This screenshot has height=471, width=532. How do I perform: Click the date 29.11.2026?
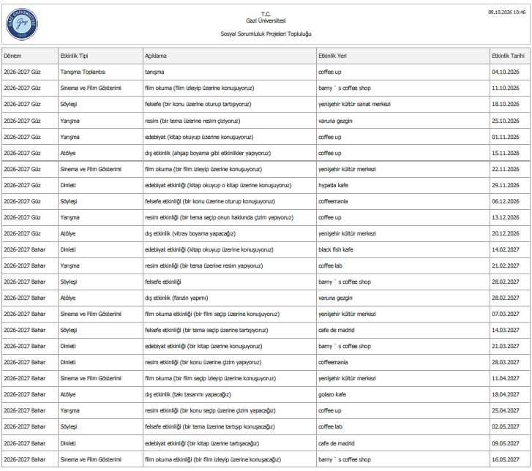coord(505,185)
